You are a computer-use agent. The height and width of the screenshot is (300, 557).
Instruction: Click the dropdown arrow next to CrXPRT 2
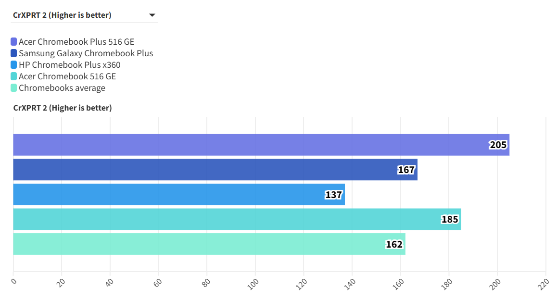[x=152, y=15]
